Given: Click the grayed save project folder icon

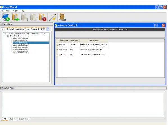Looking at the screenshot, I should point(24,17).
